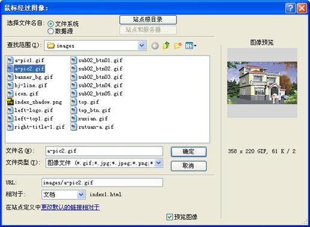Create a new folder icon
The width and height of the screenshot is (310, 227).
[x=178, y=46]
